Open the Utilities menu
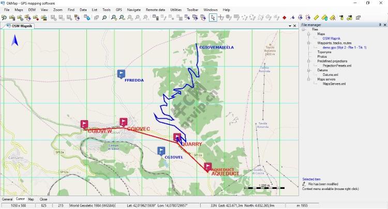388x209 pixels. point(176,10)
